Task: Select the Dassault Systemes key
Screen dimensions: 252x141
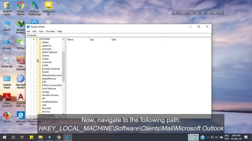Action: coord(51,69)
